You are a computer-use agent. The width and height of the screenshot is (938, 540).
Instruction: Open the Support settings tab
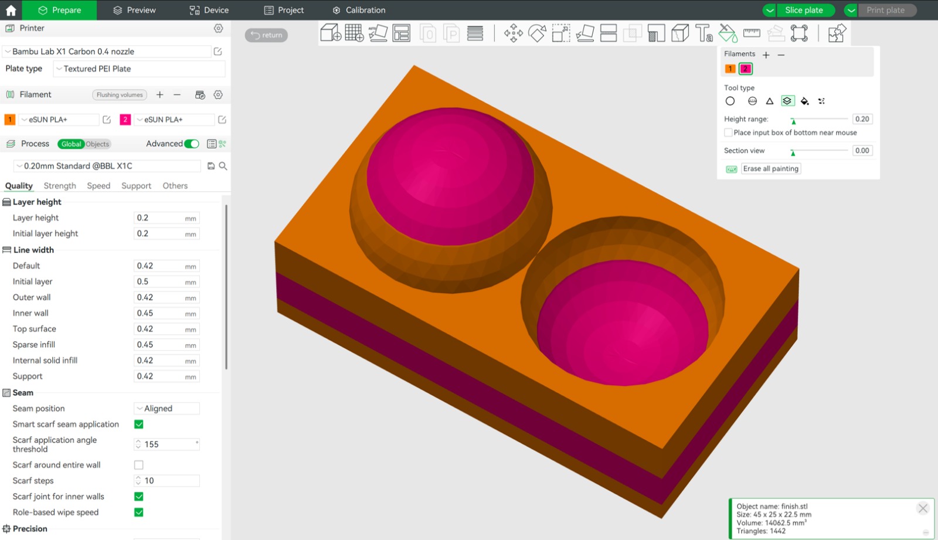136,186
